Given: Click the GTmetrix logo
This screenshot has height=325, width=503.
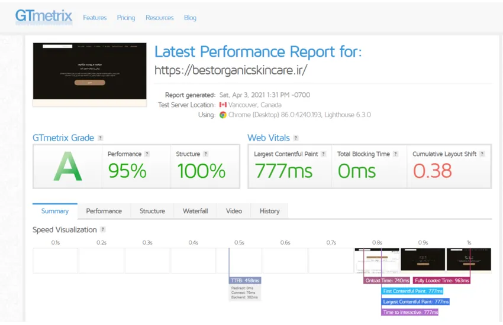Looking at the screenshot, I should point(44,16).
